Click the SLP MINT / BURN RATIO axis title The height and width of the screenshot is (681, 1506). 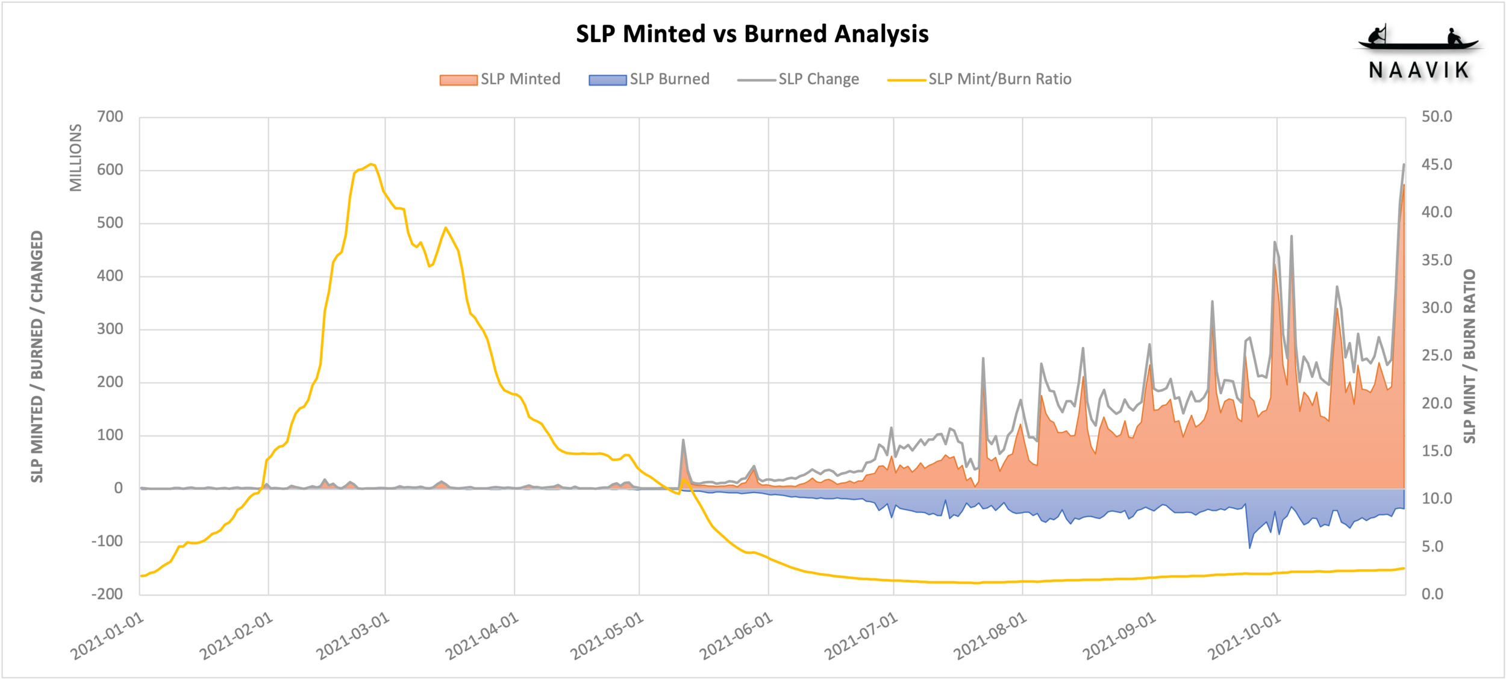[x=1470, y=356]
